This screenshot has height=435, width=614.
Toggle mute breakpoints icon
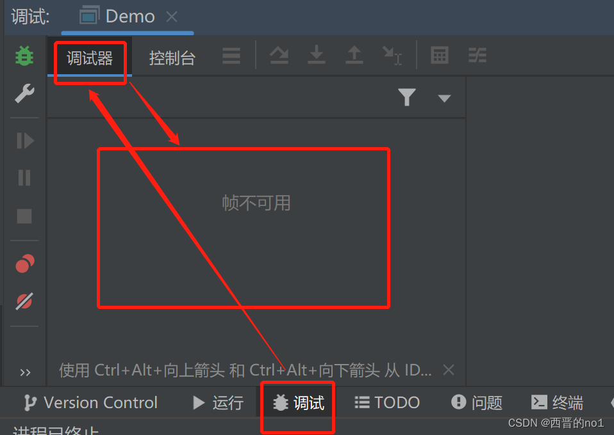coord(24,301)
